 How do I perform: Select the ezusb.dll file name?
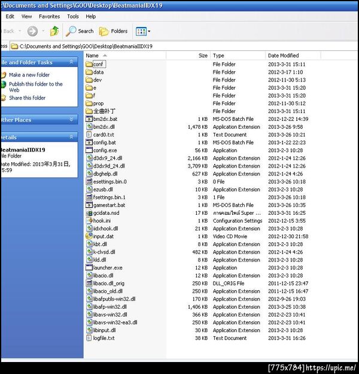(103, 189)
